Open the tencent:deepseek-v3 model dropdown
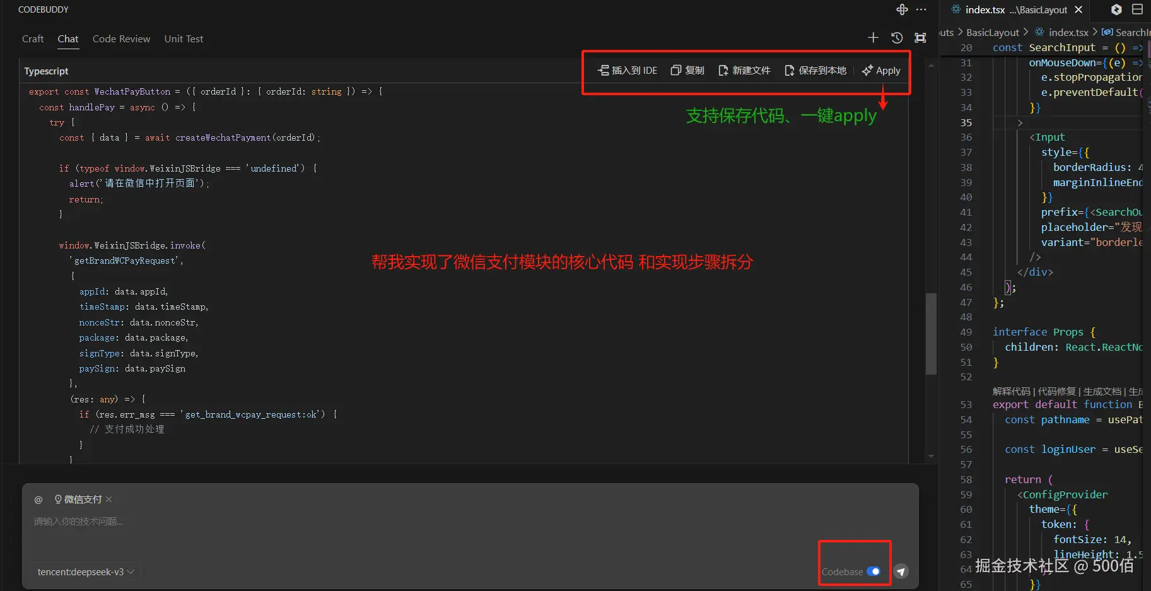 tap(85, 571)
